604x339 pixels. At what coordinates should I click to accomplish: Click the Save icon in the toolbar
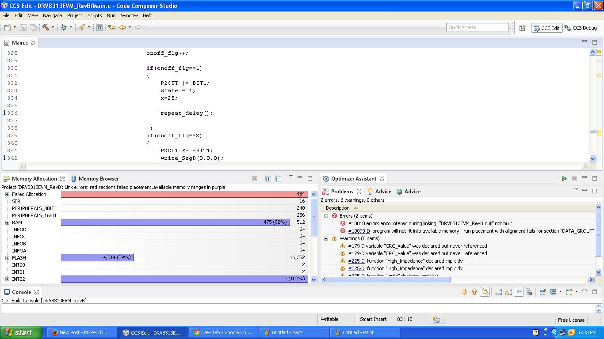coord(23,27)
